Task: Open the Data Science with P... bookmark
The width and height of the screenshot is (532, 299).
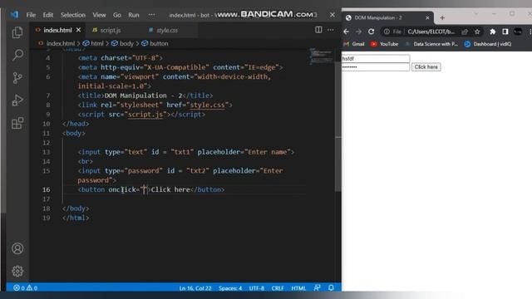Action: click(431, 44)
